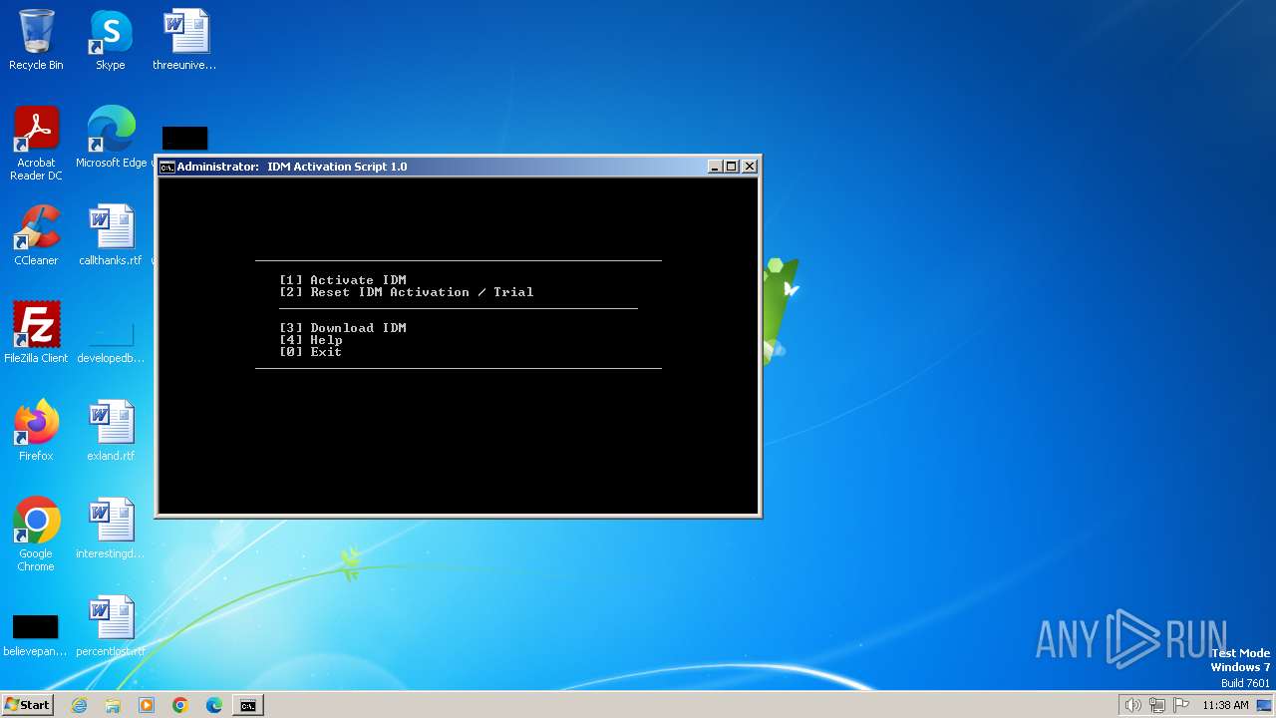The height and width of the screenshot is (718, 1276).
Task: Open Windows Media Player taskbar icon
Action: [147, 705]
